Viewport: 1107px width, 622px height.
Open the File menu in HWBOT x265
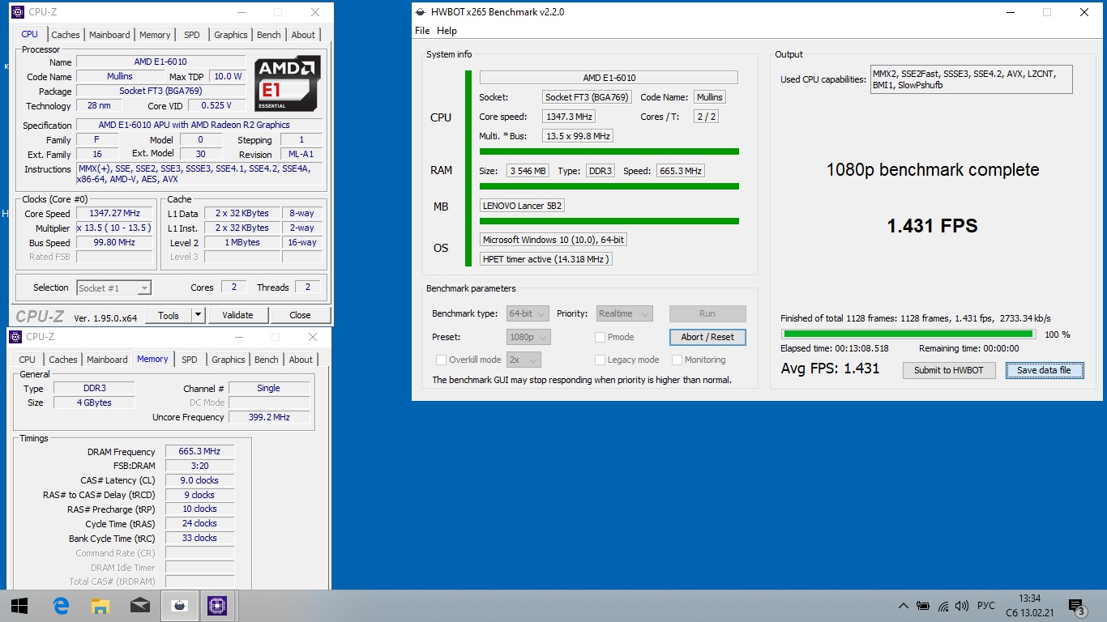[x=422, y=31]
